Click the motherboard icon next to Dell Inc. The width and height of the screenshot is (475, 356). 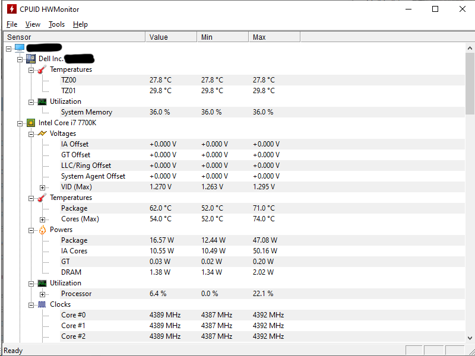[x=30, y=59]
